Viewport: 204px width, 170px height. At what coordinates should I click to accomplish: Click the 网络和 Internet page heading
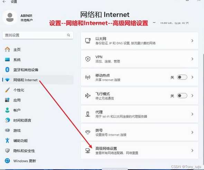click(x=105, y=14)
